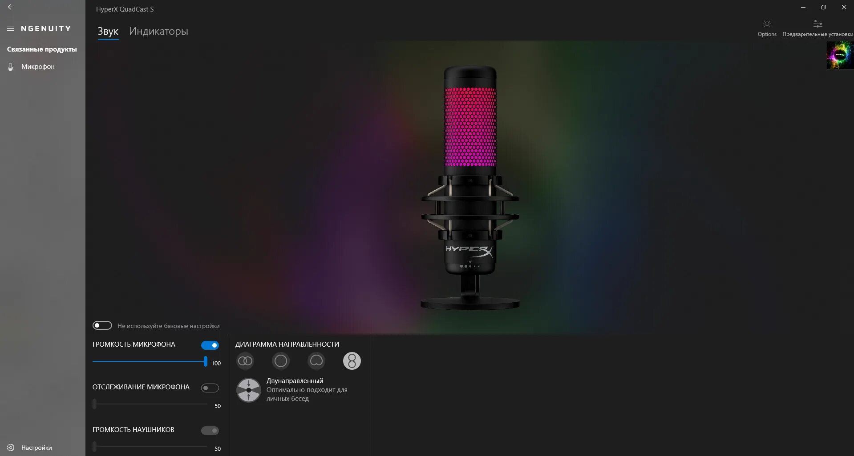The height and width of the screenshot is (456, 854).
Task: Click the Связанные продукты heading
Action: [42, 49]
